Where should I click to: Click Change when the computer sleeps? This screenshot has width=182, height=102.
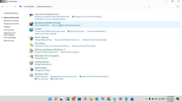point(94,40)
